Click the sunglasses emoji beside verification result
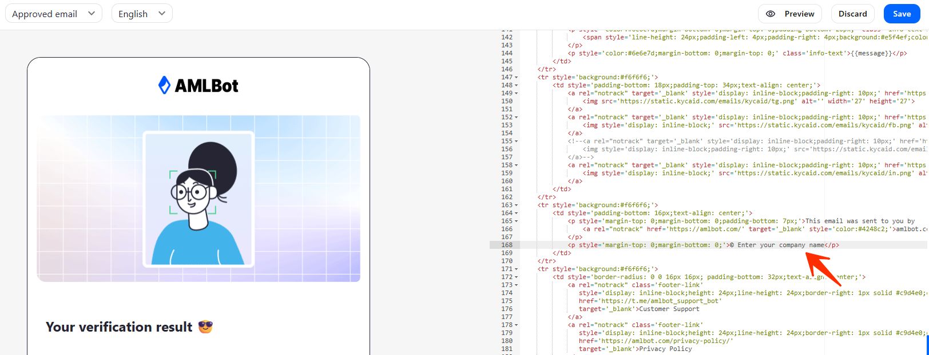Screen dimensions: 929x355 coord(205,327)
